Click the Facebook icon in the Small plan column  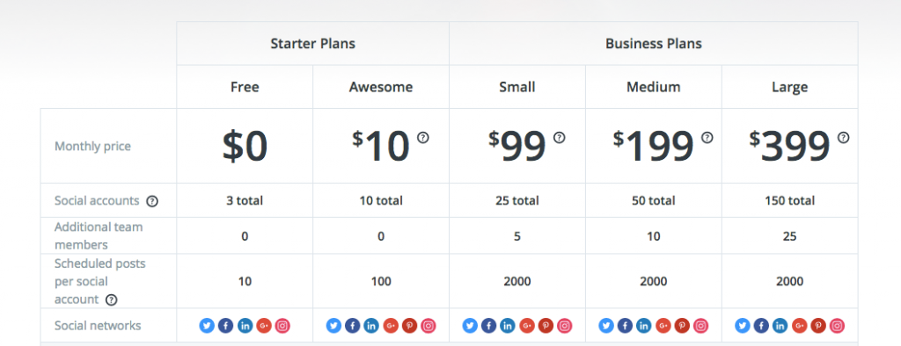tap(488, 326)
